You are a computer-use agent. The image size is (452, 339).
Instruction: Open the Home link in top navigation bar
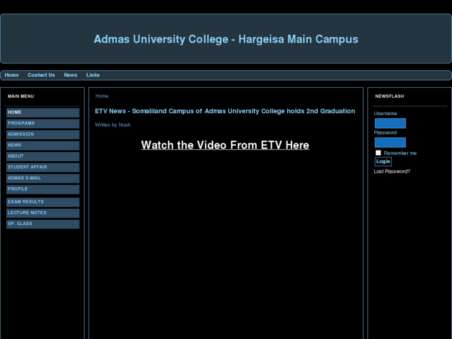click(12, 75)
